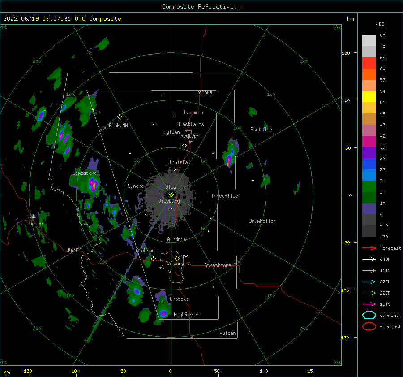Choose the purple swatch near 39 dBZ
403x377 pixels.
click(x=369, y=152)
